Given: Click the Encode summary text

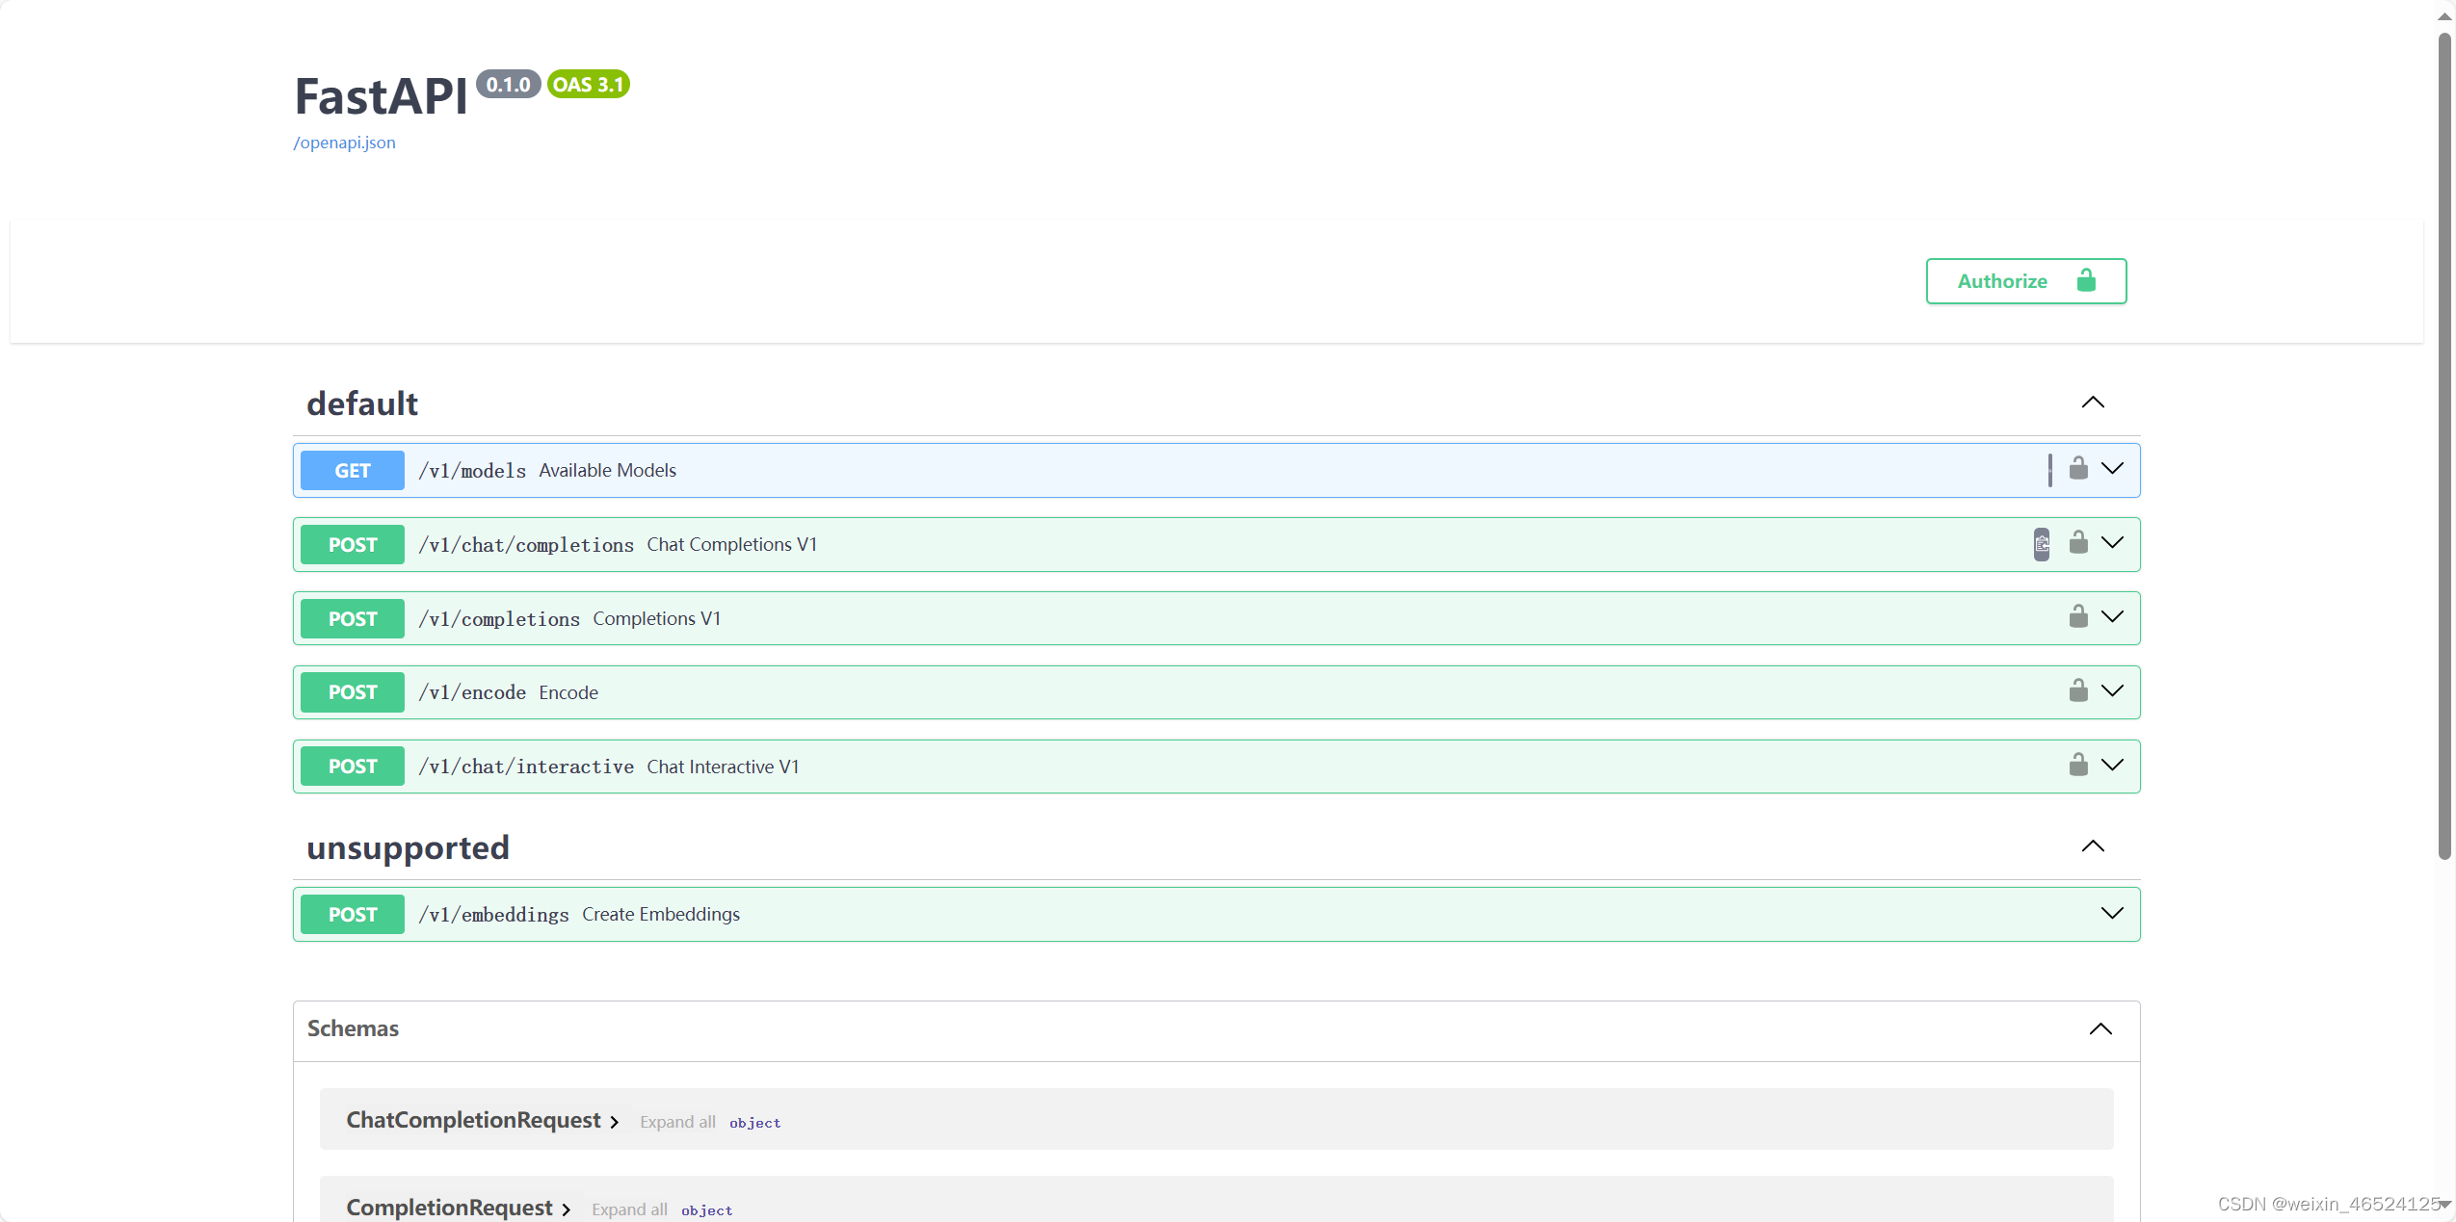Looking at the screenshot, I should [x=568, y=692].
